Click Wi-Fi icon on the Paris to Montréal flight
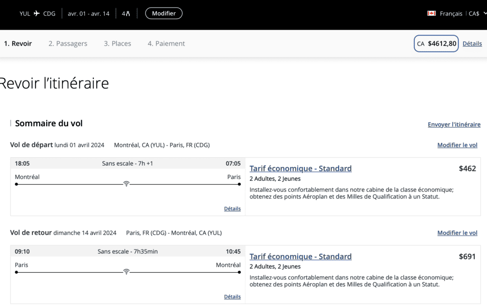 click(126, 272)
